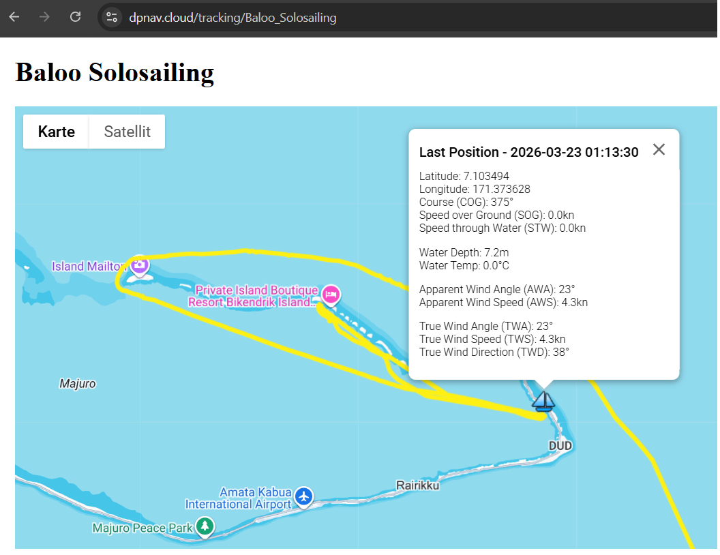This screenshot has width=720, height=555.
Task: Click the address bar URL
Action: click(232, 18)
